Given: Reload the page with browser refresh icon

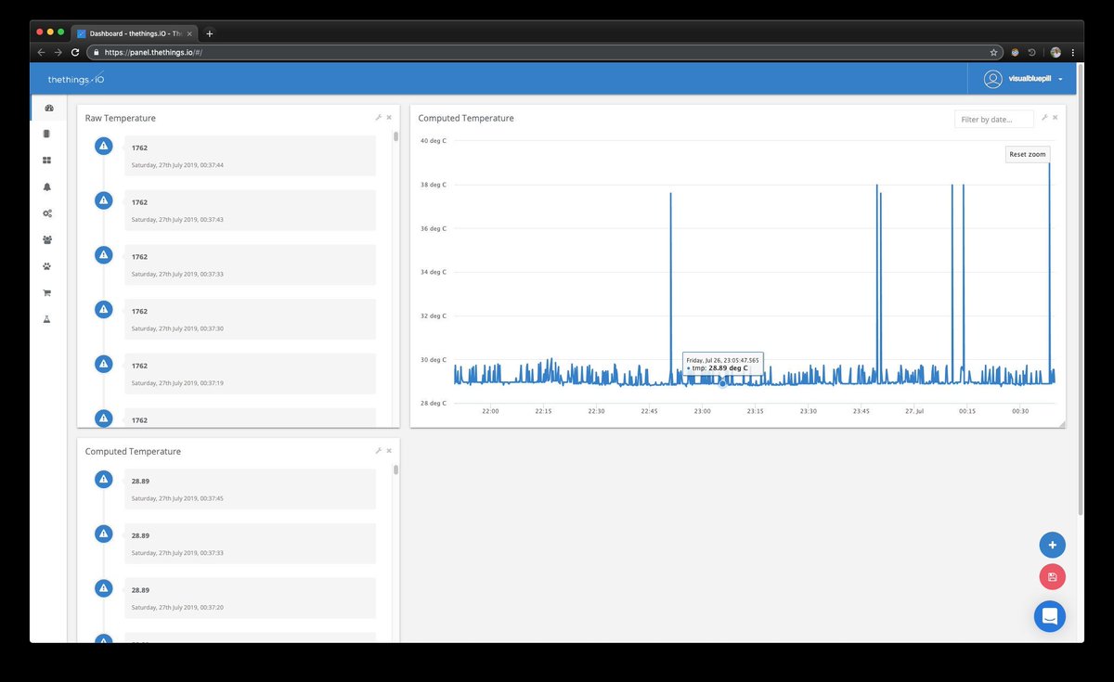Looking at the screenshot, I should pyautogui.click(x=75, y=53).
